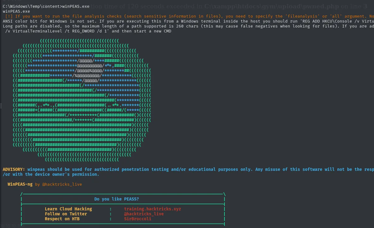This screenshot has height=228, width=374.
Task: Select '@hacktricks_live' after 'WinPEAS-ng by'
Action: [62, 184]
